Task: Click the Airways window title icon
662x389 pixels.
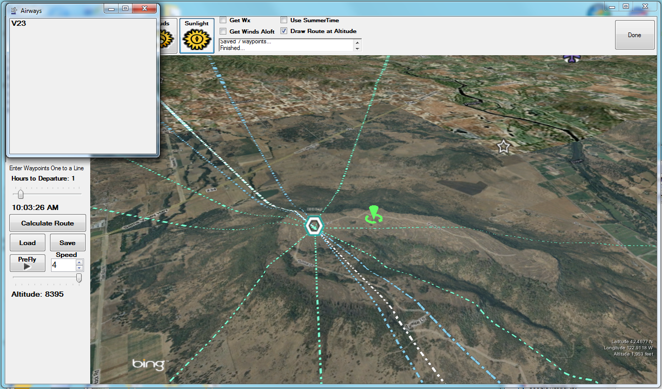Action: pos(14,9)
